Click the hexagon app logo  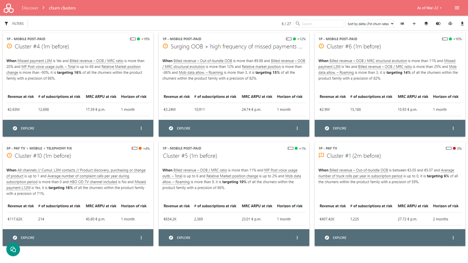tap(8, 8)
